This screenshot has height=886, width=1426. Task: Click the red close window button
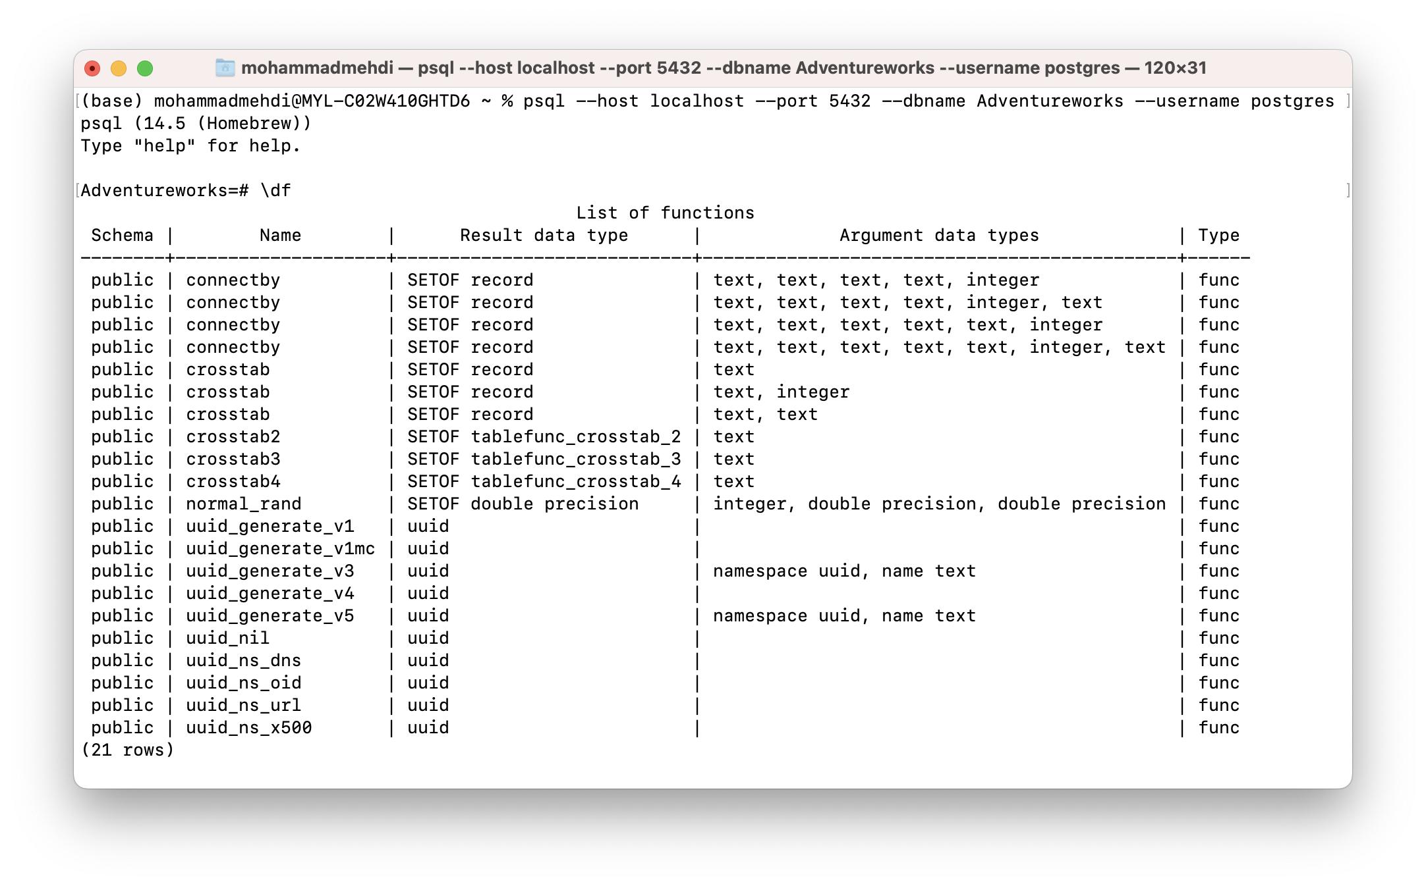tap(92, 68)
